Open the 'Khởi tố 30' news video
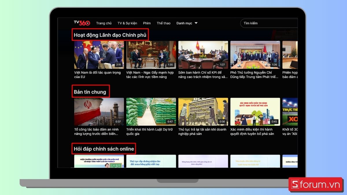The image size is (347, 195). click(290, 111)
